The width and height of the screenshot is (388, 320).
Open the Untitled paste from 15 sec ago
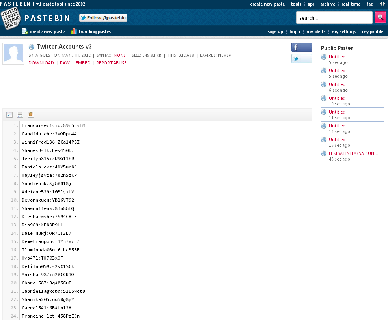(337, 140)
